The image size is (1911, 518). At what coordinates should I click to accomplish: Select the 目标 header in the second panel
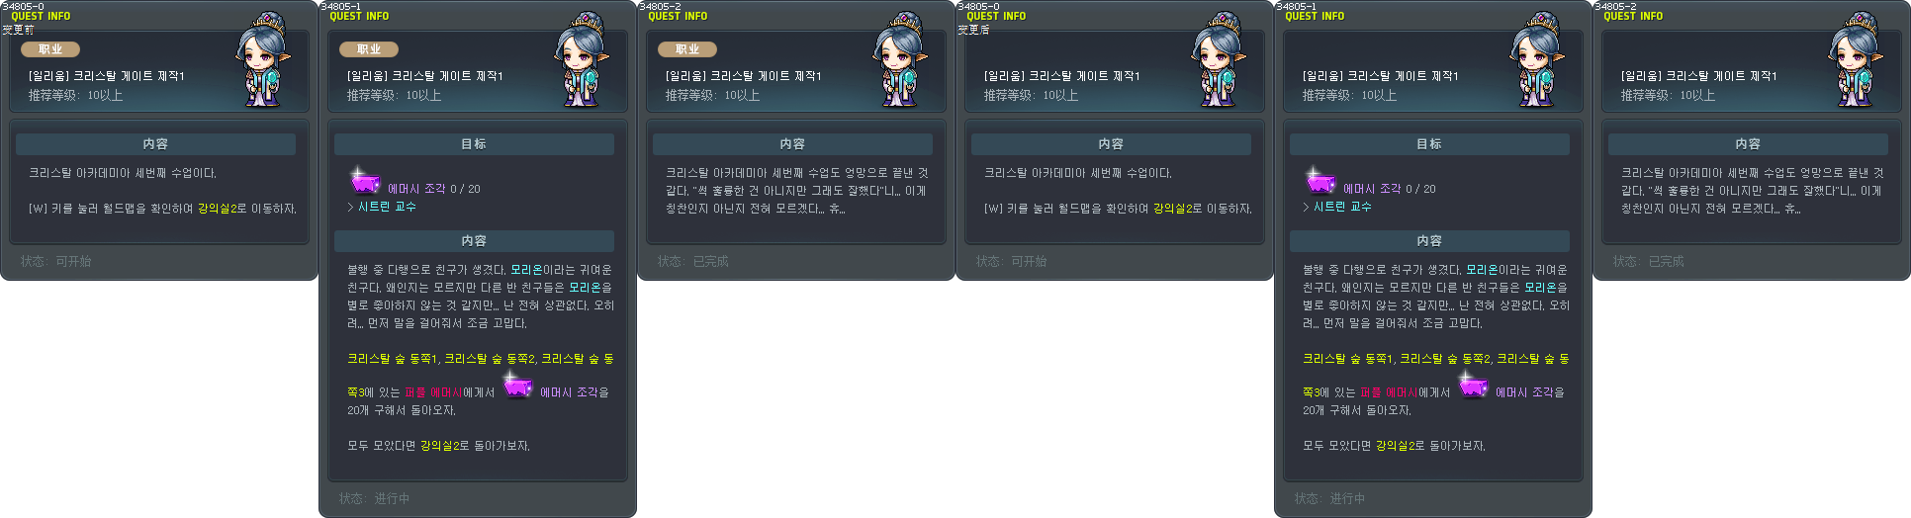(474, 144)
